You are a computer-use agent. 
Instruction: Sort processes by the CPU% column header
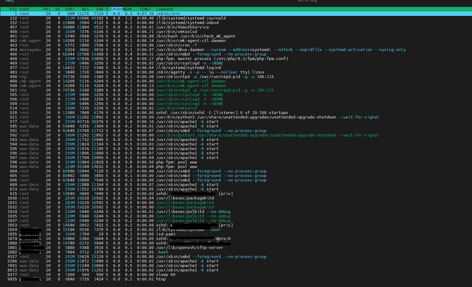point(116,9)
